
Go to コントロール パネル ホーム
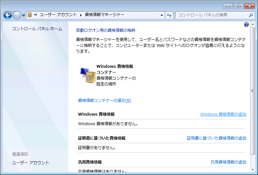(x=37, y=29)
